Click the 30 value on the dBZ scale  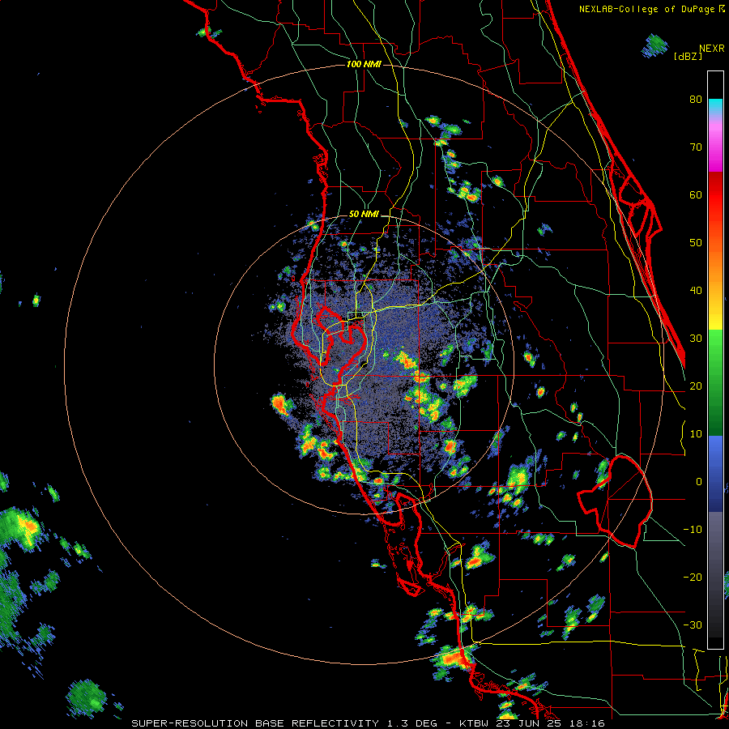pyautogui.click(x=696, y=339)
